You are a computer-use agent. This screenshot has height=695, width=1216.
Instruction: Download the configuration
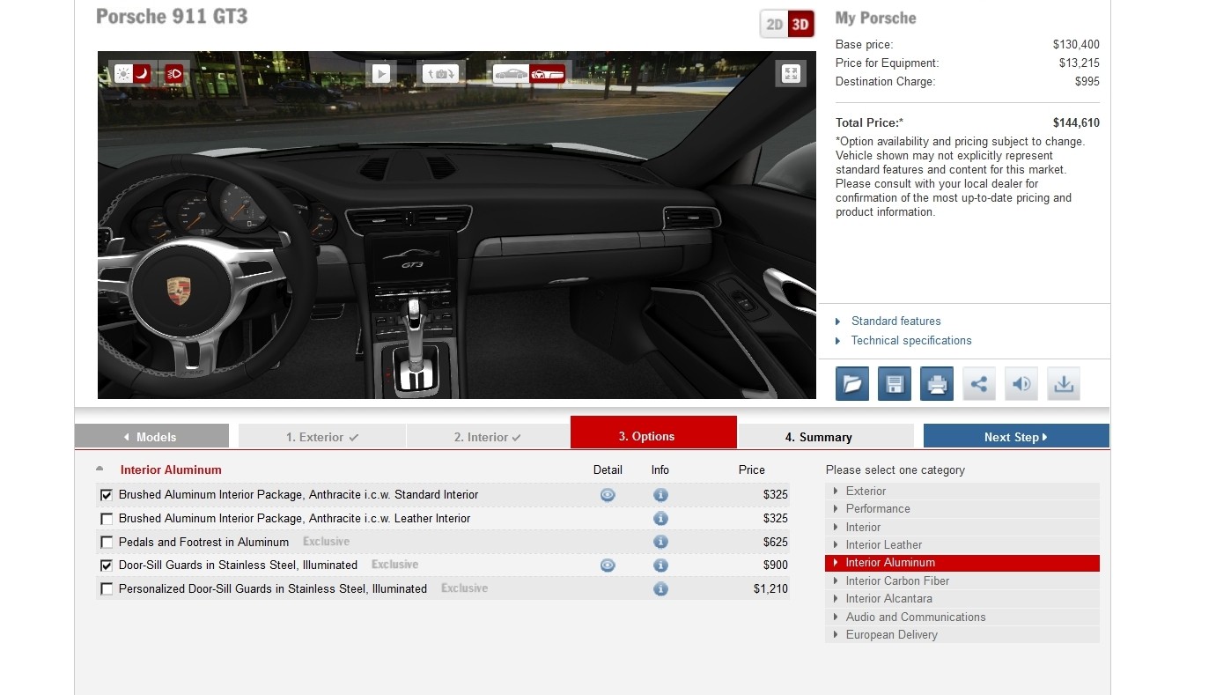coord(1064,384)
